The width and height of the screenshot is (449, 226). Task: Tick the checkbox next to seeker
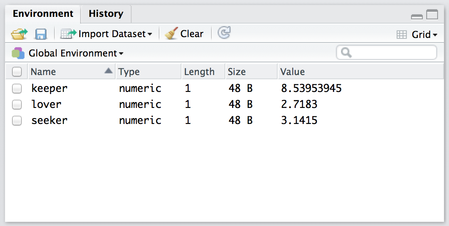[x=17, y=121]
